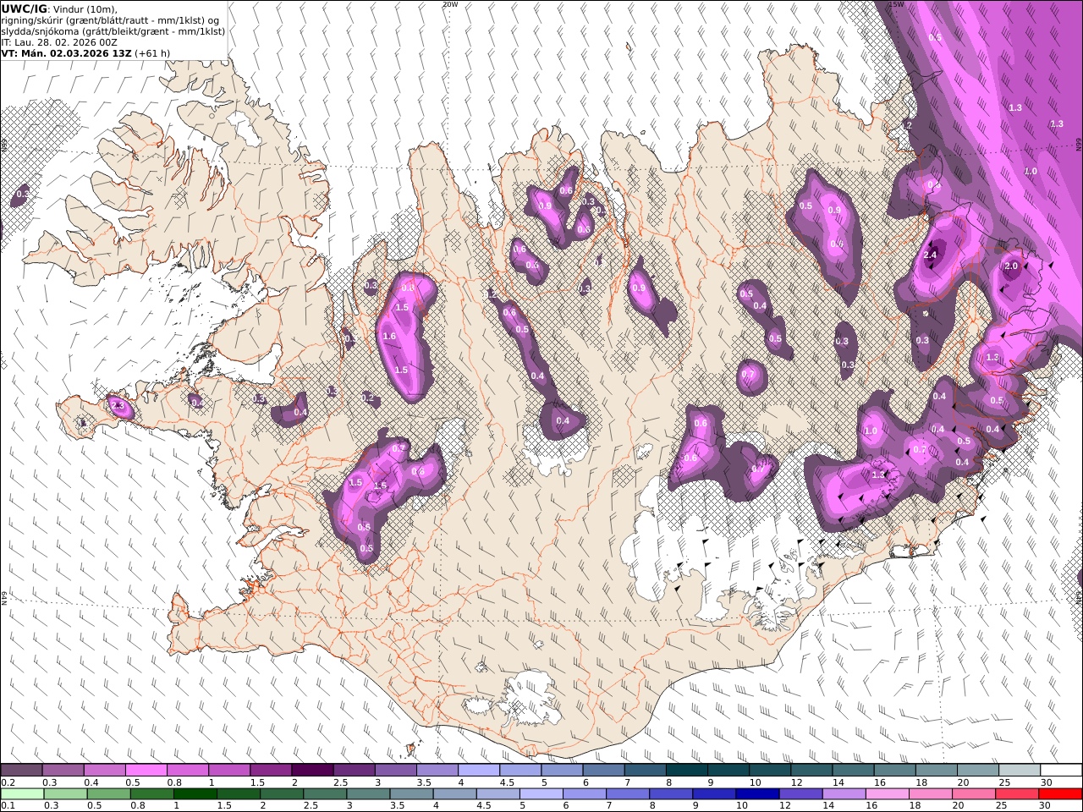Pick the darkest green 1 rain legend swatch

tap(195, 794)
